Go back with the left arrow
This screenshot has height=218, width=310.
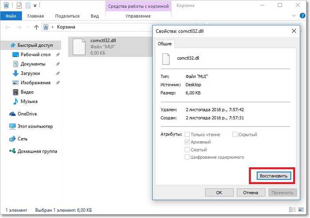8,27
